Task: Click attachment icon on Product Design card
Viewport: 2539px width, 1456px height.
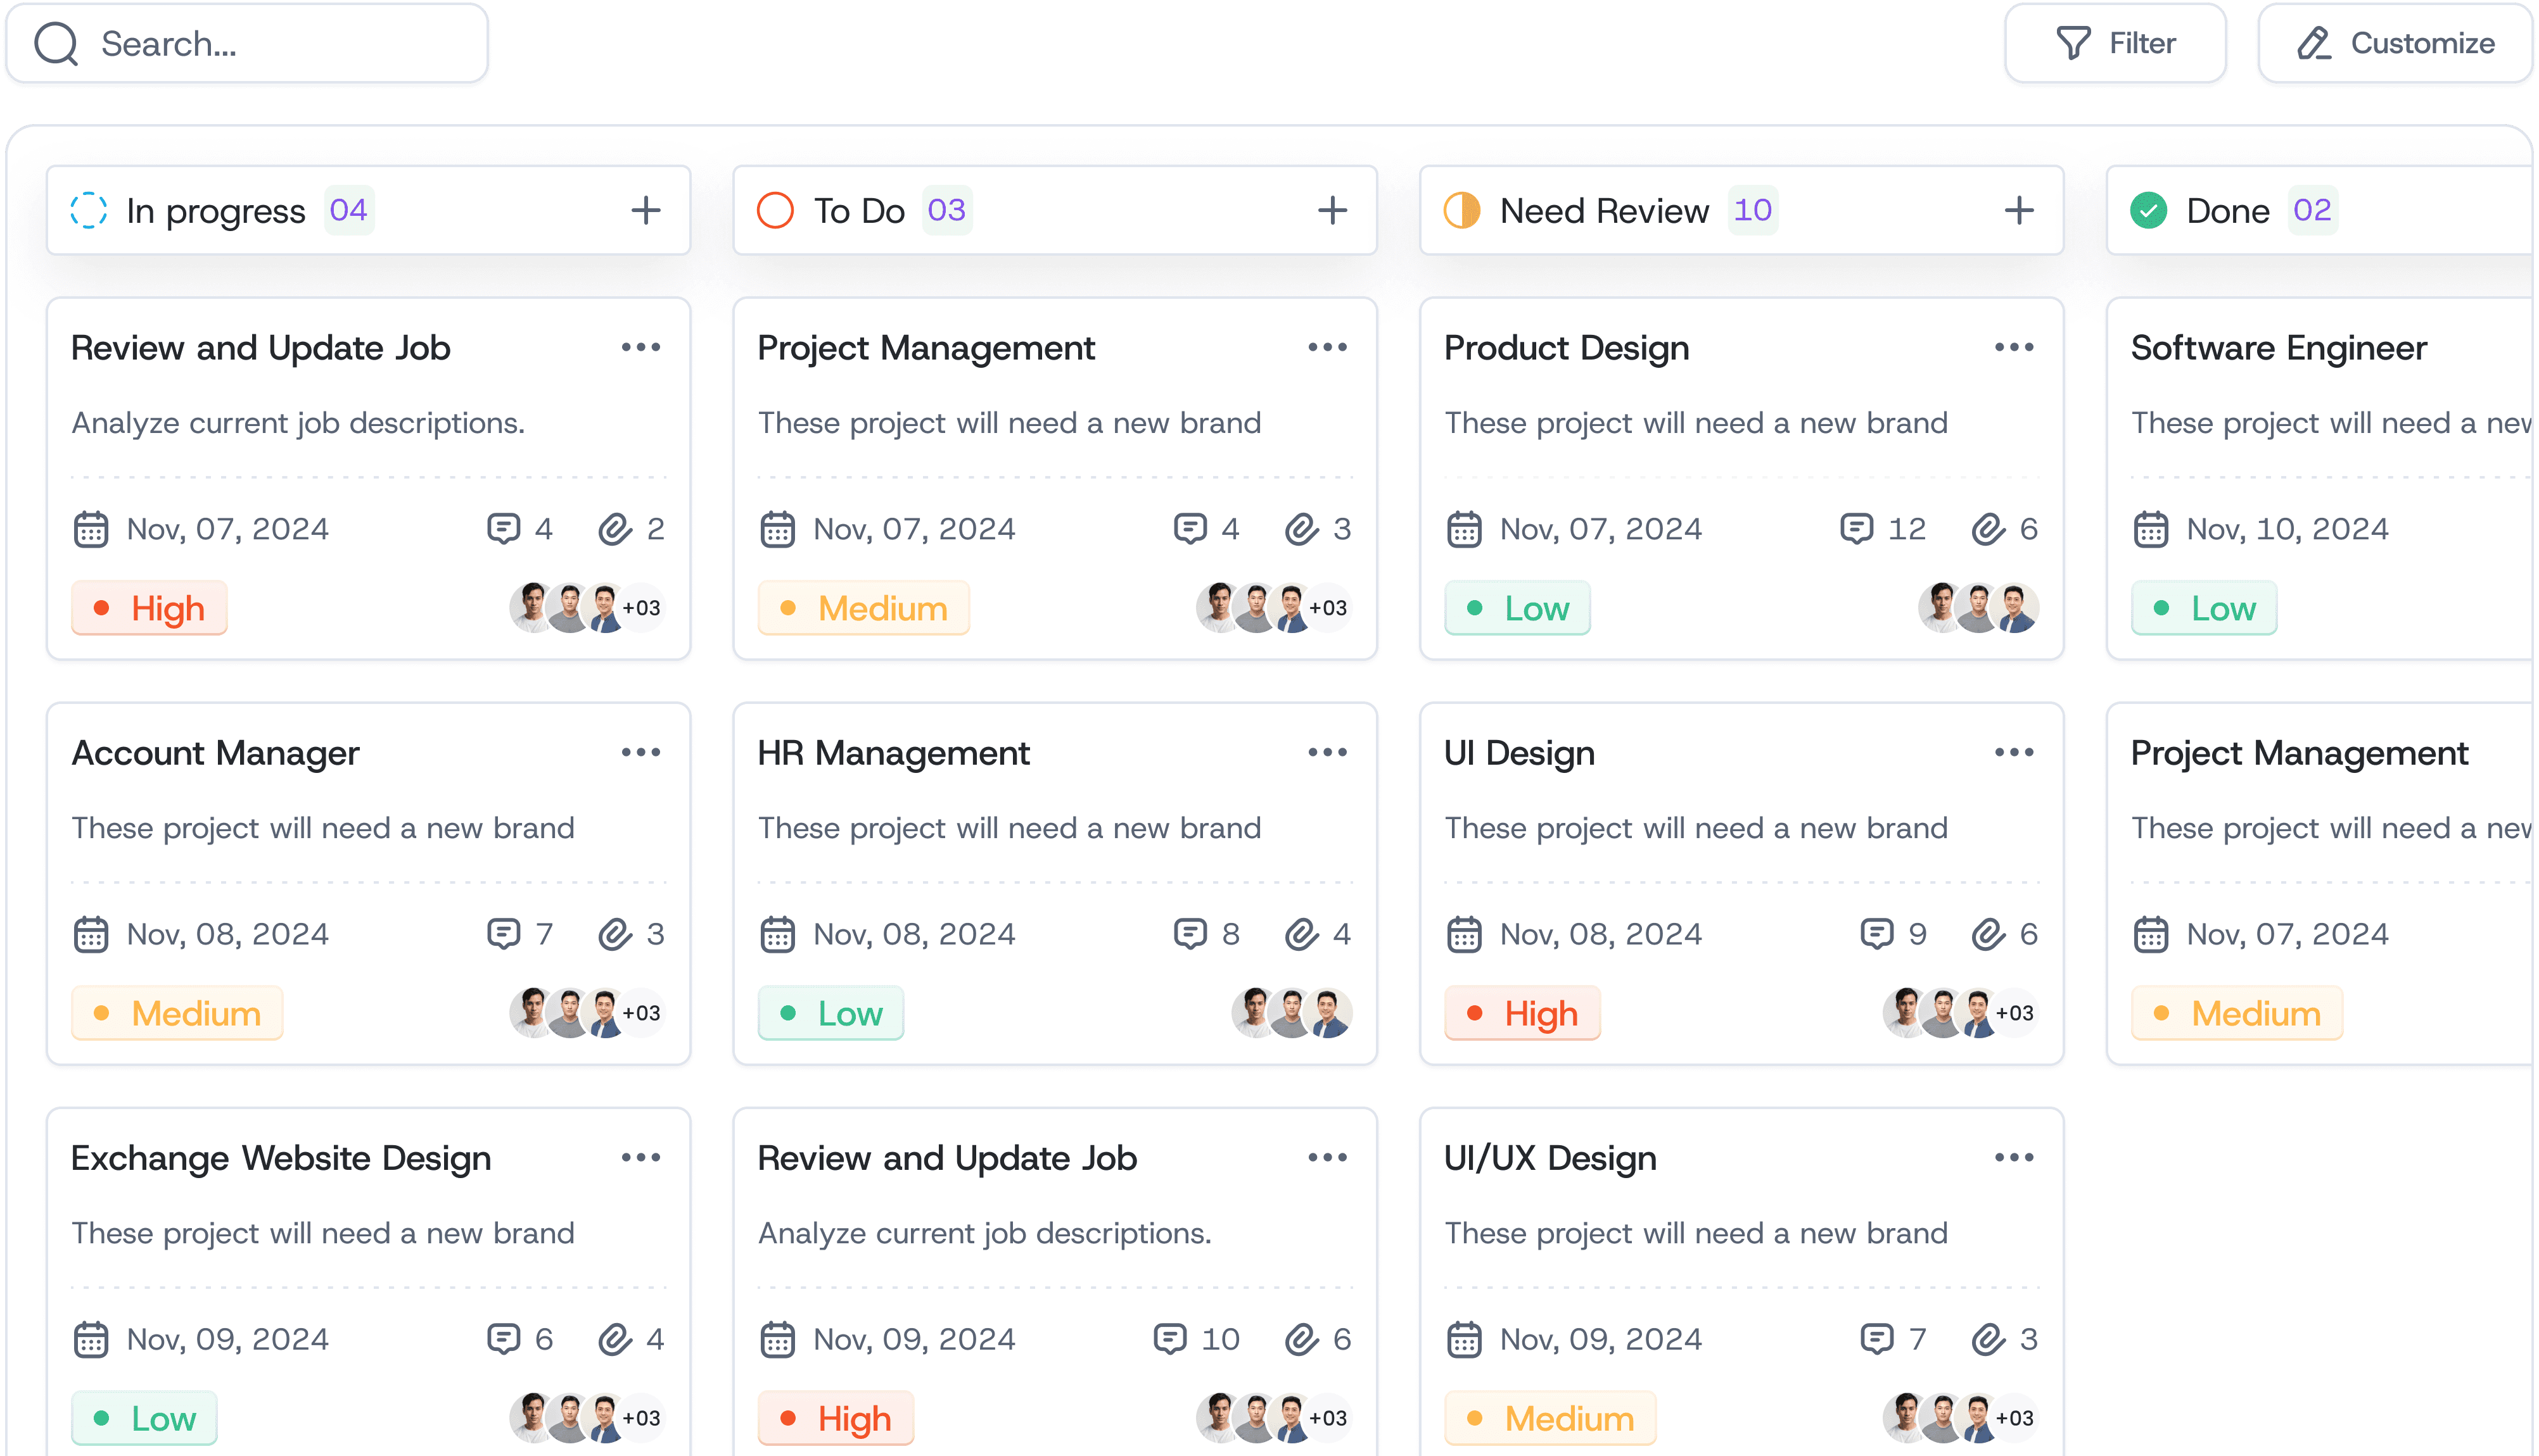Action: click(x=1989, y=528)
